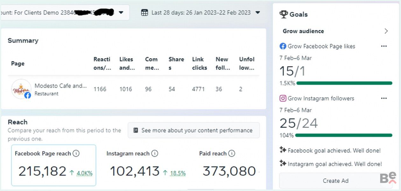Viewport: 401px width, 191px height.
Task: Click the Paid reach info icon
Action: [x=232, y=153]
